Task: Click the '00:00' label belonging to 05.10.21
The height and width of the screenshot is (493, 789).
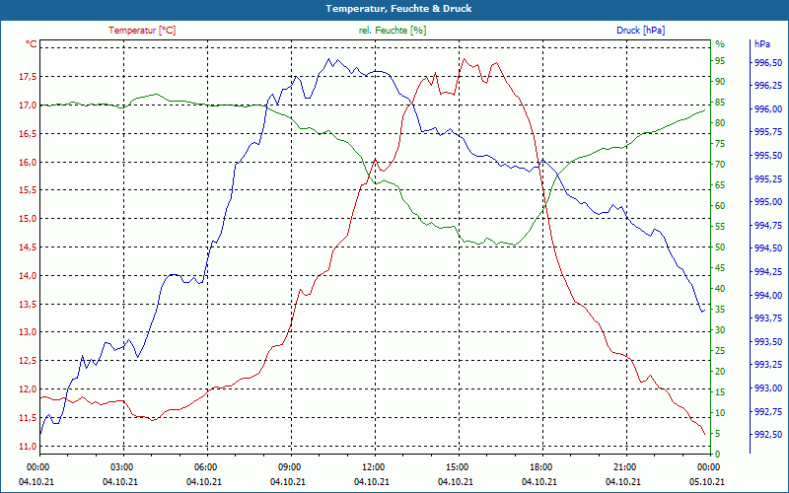Action: point(709,466)
